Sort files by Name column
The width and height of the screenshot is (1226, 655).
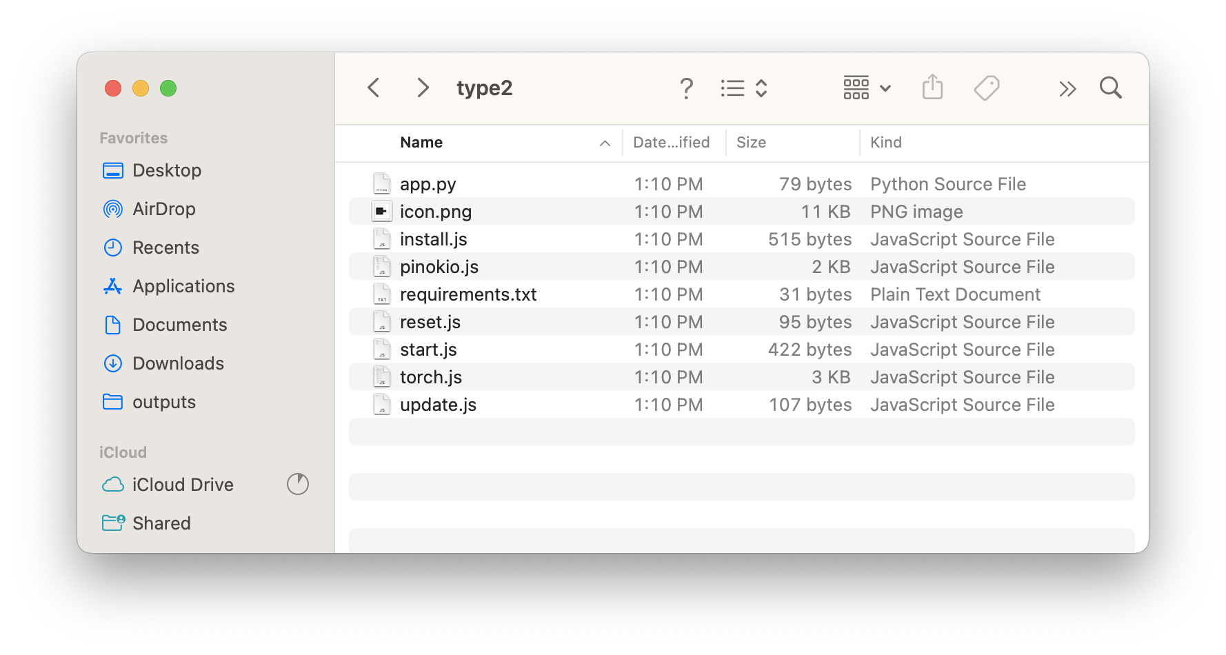click(421, 143)
